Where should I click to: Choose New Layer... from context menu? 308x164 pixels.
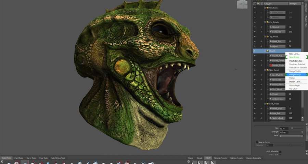(x=296, y=54)
